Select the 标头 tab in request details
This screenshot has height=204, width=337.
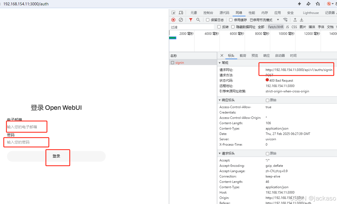coord(231,55)
